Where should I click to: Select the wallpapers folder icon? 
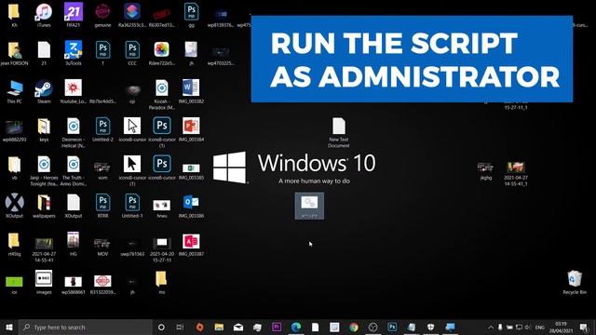(44, 207)
